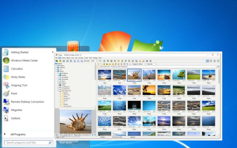Select the 33.jpg green leaf thumbnail
Viewport: 237px width, 148px height.
tap(179, 75)
